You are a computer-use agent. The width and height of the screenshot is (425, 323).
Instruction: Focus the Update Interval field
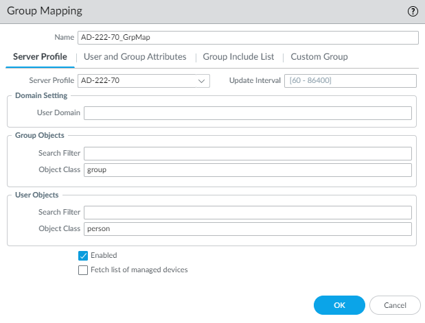pos(351,81)
